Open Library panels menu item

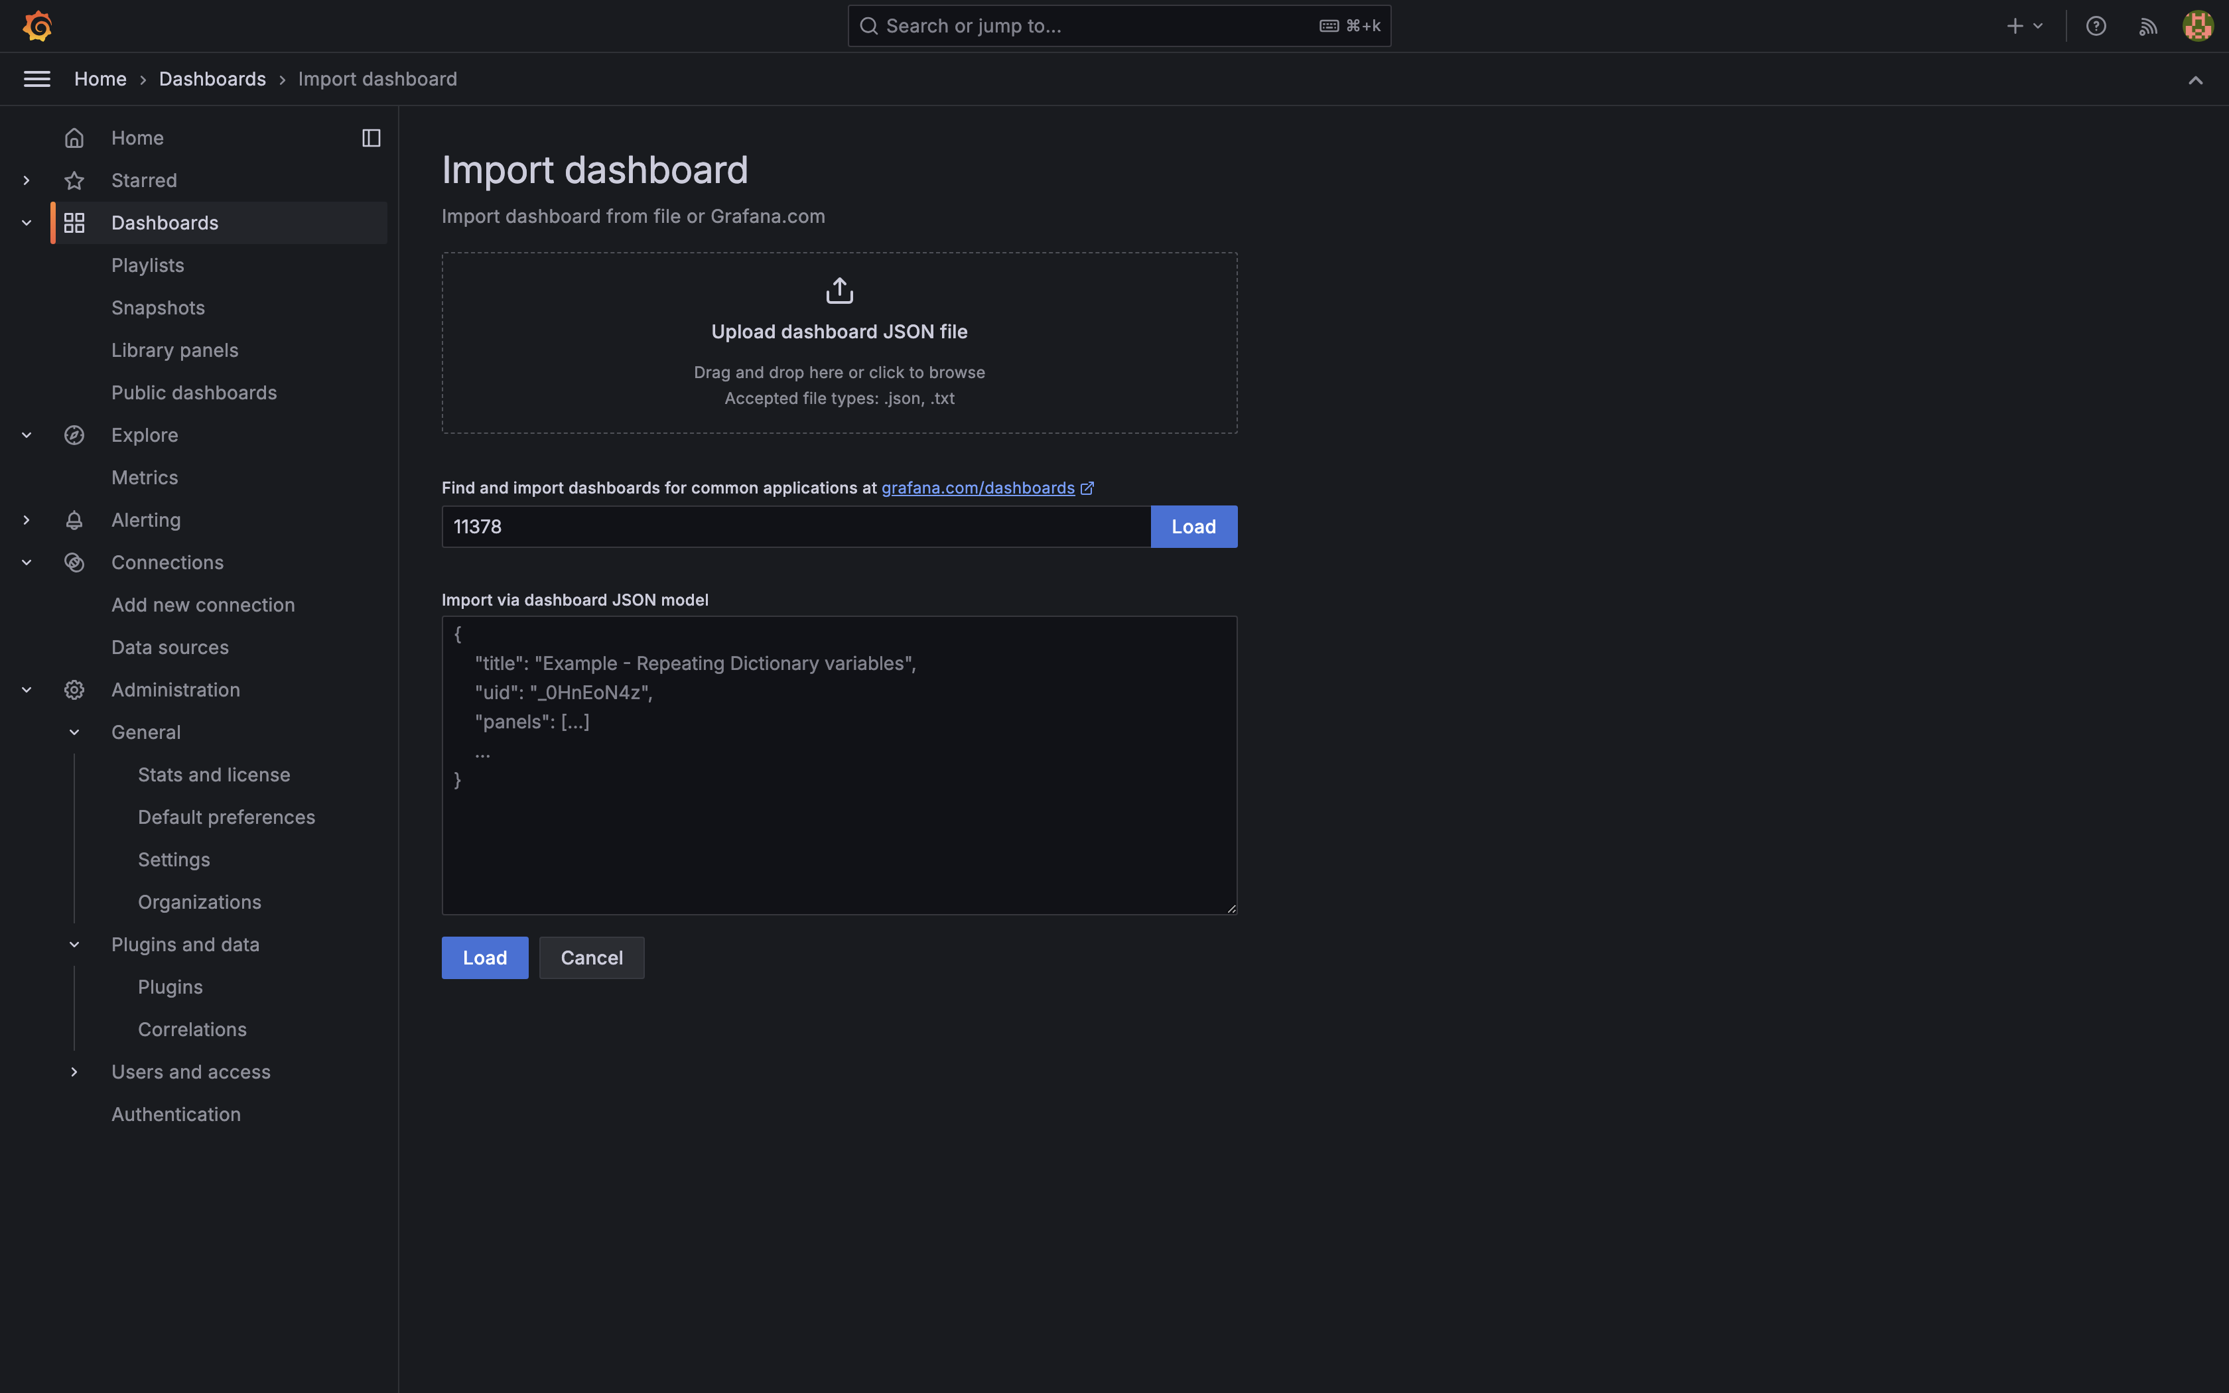175,350
